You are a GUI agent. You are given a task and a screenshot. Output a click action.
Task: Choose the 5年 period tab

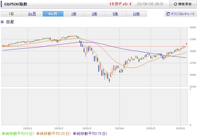tap(115, 14)
